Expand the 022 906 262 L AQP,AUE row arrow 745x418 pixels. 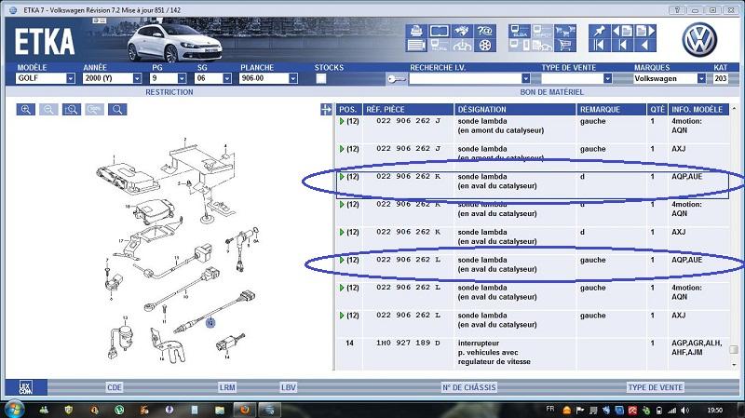342,261
